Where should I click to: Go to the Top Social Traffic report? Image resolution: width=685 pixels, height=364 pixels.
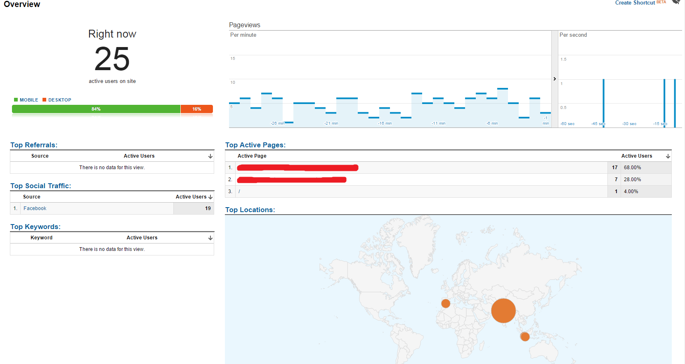(x=40, y=186)
